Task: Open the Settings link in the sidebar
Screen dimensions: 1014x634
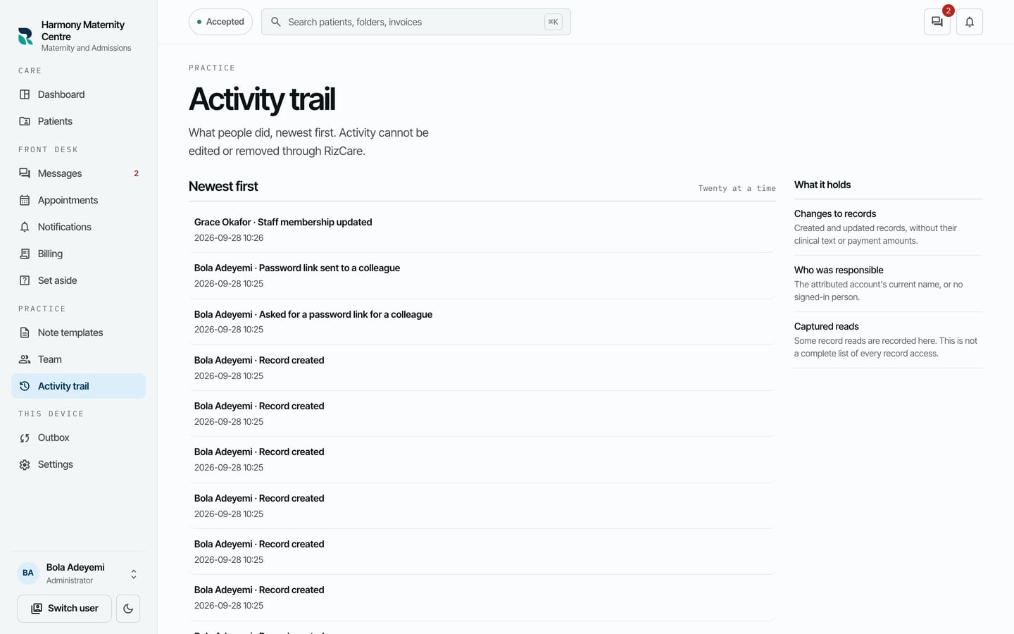Action: 78,464
